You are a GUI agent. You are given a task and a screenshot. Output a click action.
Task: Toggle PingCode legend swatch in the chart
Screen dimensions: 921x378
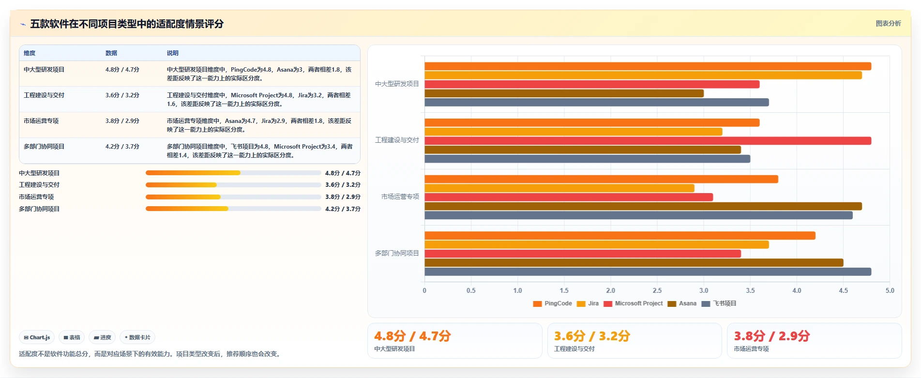pos(537,304)
